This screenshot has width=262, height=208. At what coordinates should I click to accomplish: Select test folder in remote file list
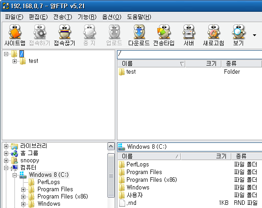[x=131, y=72]
